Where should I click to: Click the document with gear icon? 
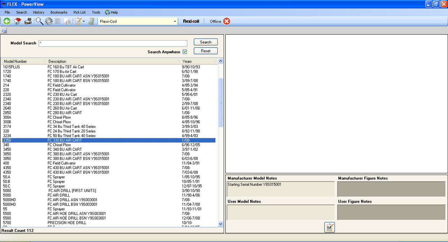[68, 21]
